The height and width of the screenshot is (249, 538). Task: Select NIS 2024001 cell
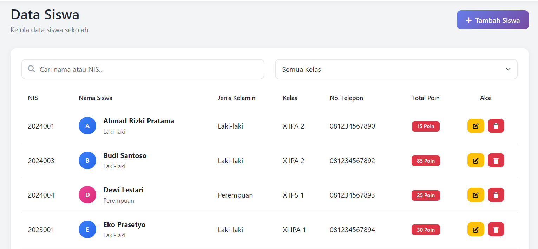point(41,126)
